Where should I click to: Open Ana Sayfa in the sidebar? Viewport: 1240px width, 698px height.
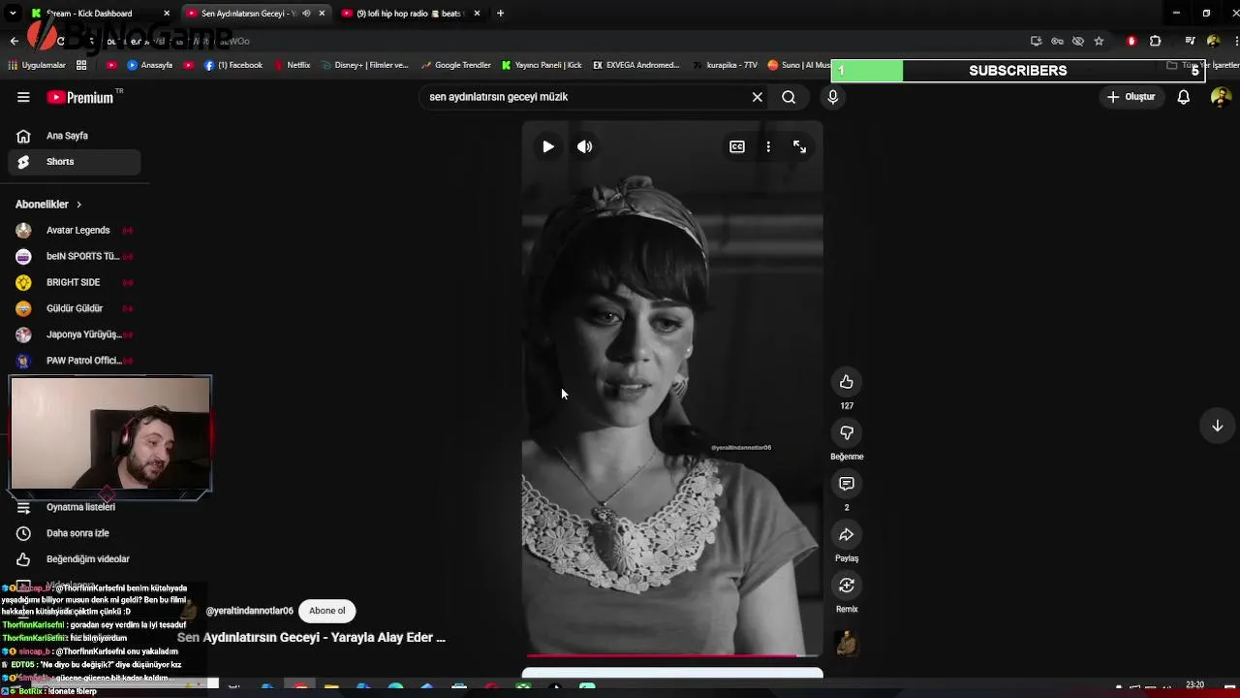(76, 136)
